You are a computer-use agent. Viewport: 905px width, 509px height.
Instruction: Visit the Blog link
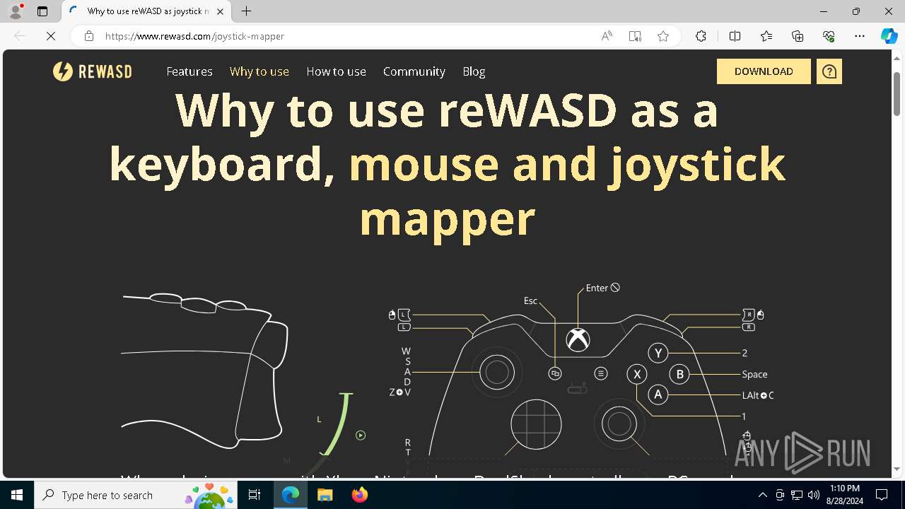[474, 71]
